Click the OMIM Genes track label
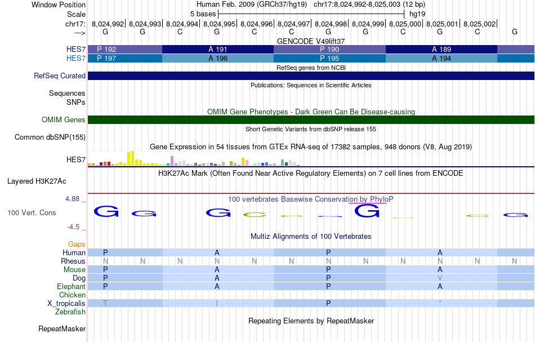The height and width of the screenshot is (342, 535). tap(63, 120)
